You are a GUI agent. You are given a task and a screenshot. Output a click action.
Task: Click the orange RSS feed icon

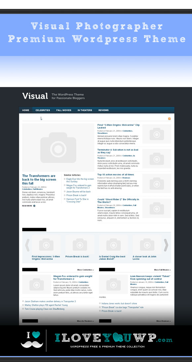[x=169, y=119]
